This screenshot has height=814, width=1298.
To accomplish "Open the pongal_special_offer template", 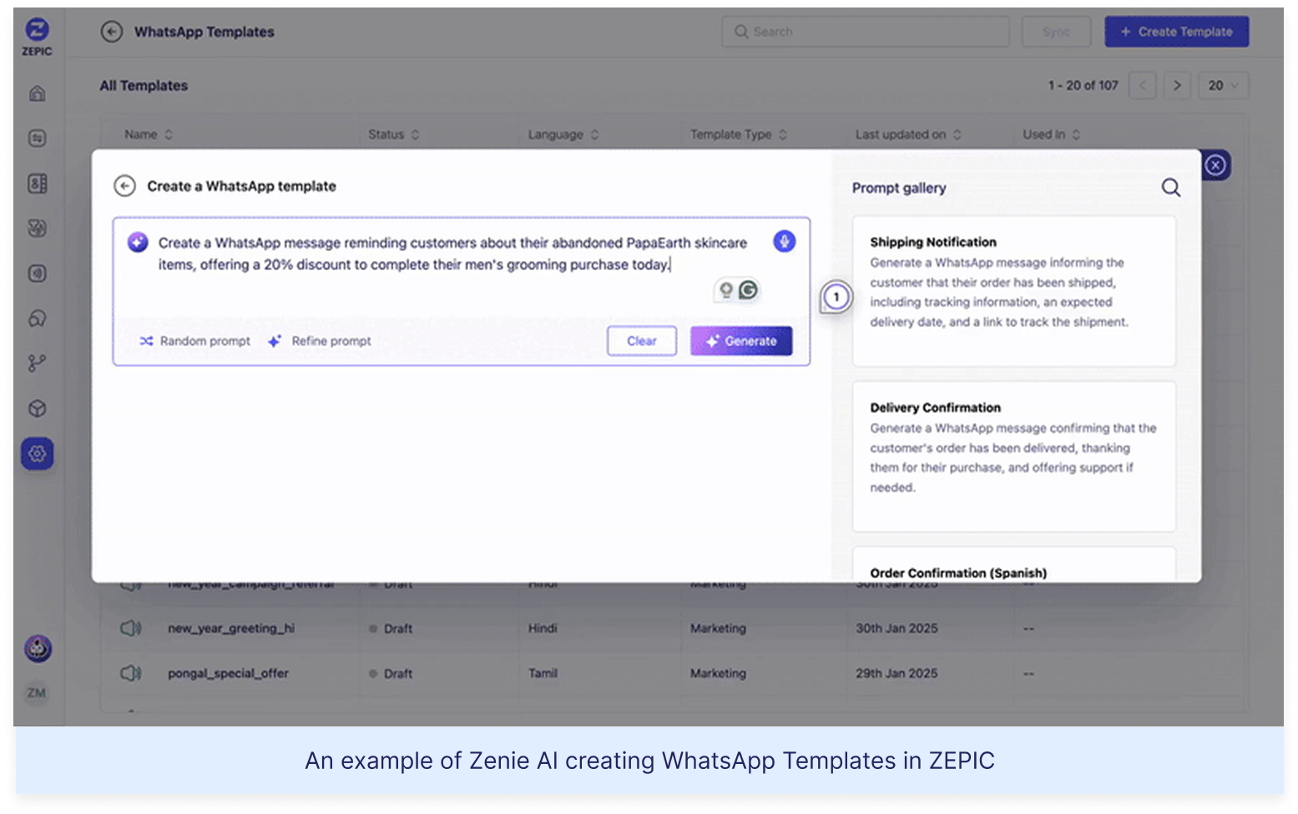I will [x=228, y=673].
